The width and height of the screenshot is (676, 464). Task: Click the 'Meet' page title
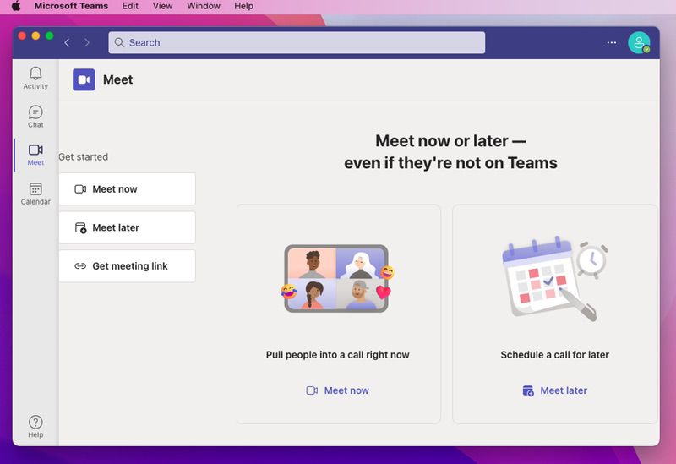pyautogui.click(x=117, y=79)
